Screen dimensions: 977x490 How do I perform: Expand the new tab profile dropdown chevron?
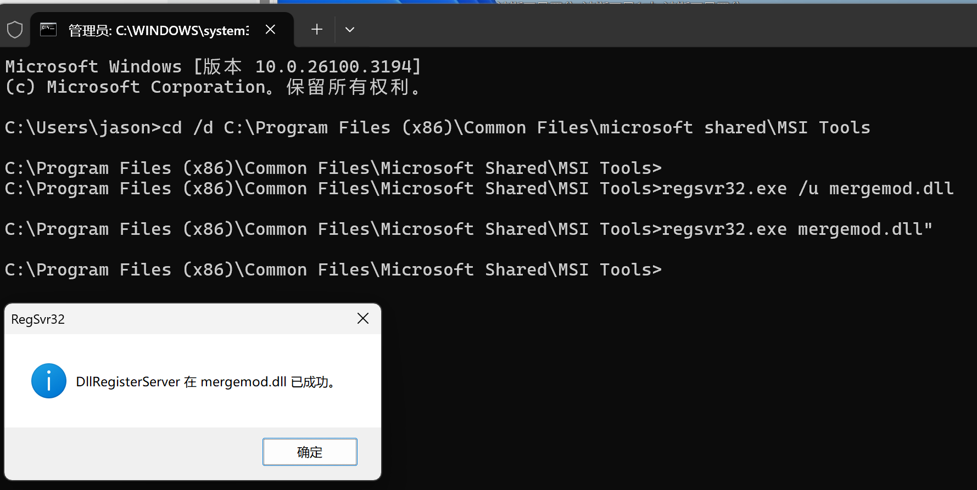point(350,30)
